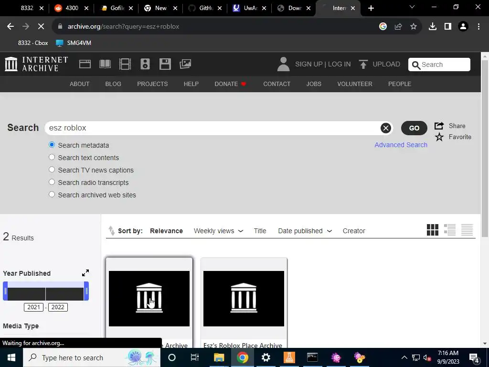Open Chrome profile icon

pyautogui.click(x=463, y=27)
